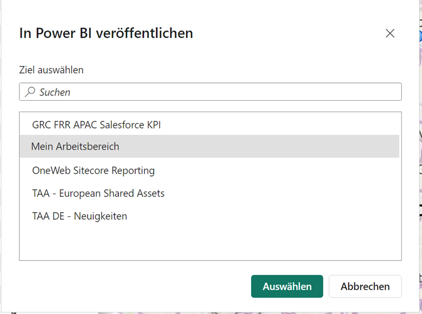Select Mein Arbeitsbereich in the list
This screenshot has width=422, height=314.
coord(209,146)
